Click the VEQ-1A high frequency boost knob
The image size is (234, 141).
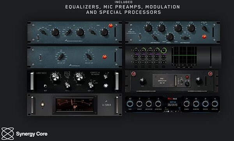[x=178, y=28]
